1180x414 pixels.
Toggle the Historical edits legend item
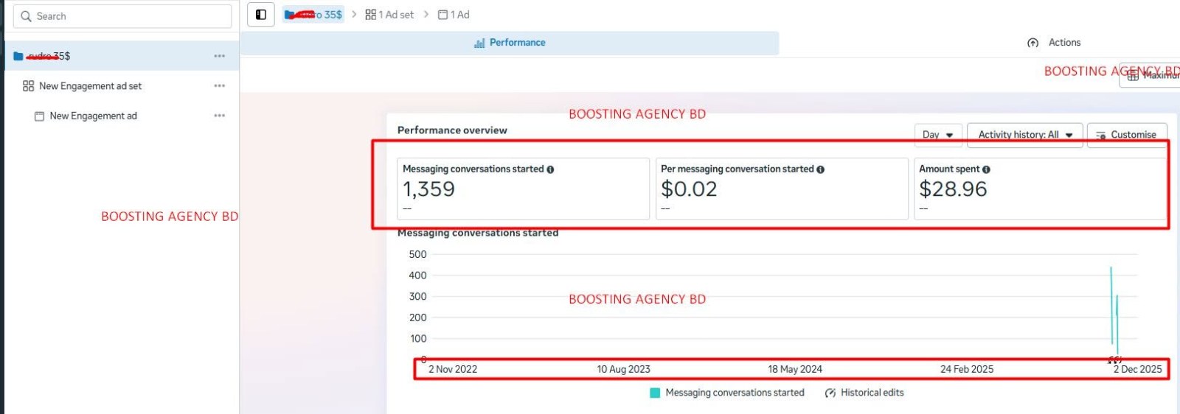pos(864,393)
